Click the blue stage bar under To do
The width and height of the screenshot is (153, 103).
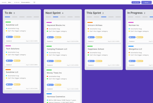pyautogui.click(x=7, y=17)
